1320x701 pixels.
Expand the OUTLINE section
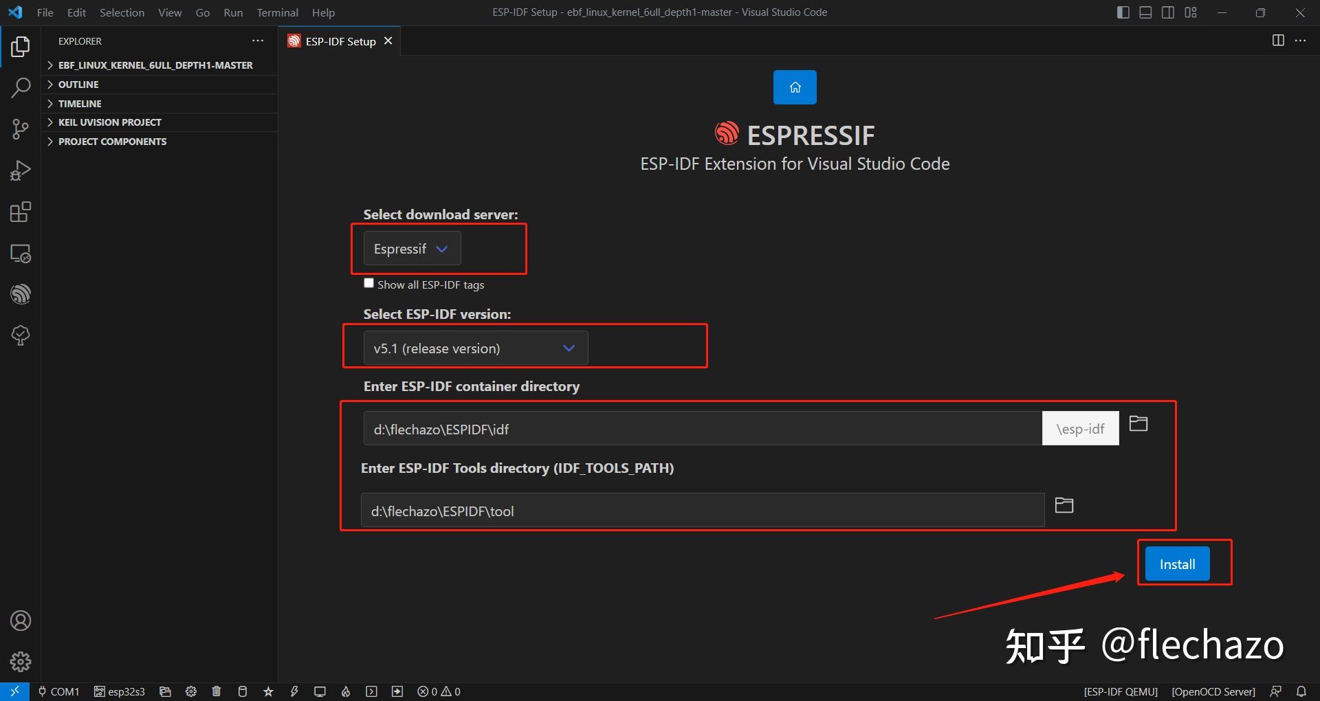[x=159, y=85]
